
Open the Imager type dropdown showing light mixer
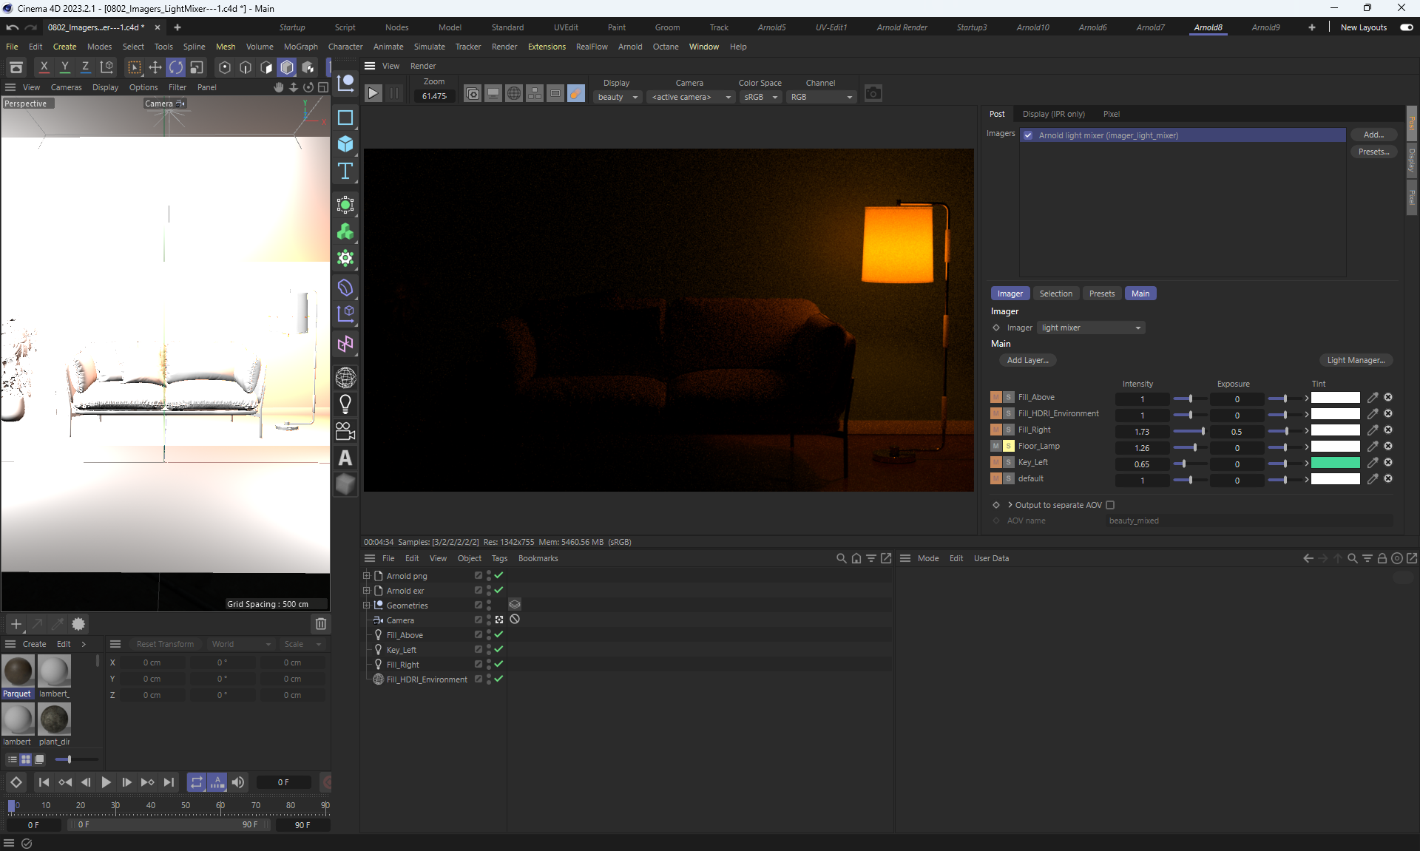point(1091,328)
